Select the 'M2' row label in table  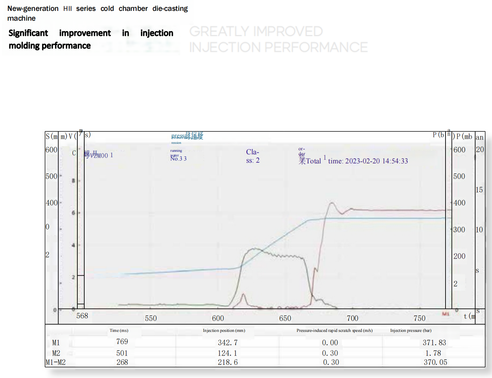coord(56,353)
